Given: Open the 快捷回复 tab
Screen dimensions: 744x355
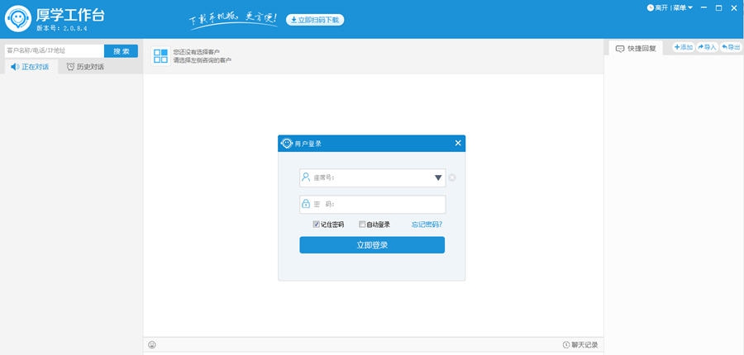Looking at the screenshot, I should tap(636, 49).
